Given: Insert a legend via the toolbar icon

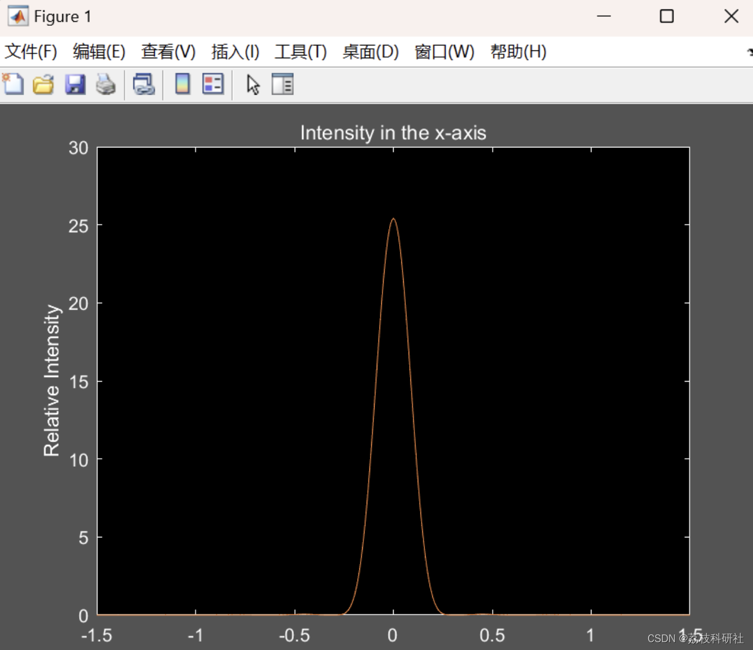Looking at the screenshot, I should [213, 84].
